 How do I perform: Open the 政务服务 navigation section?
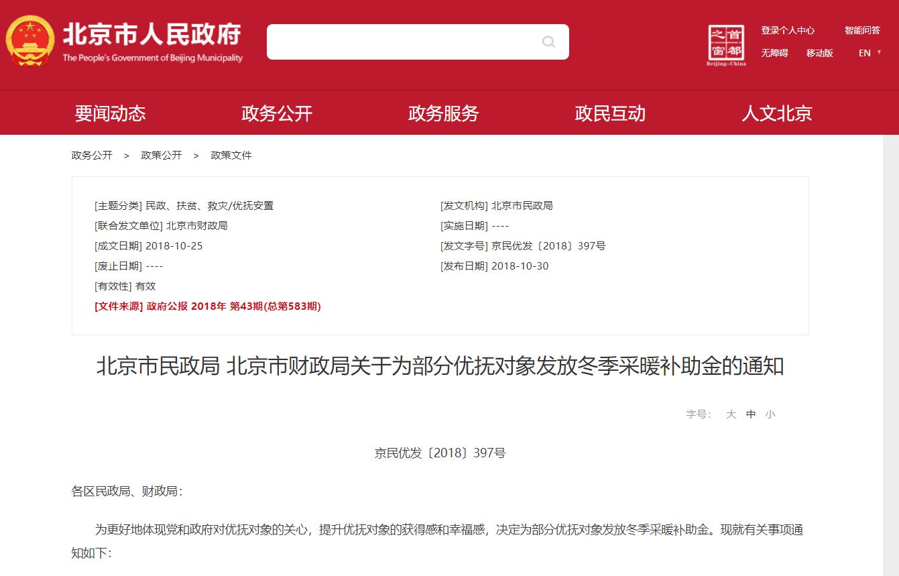(x=444, y=113)
